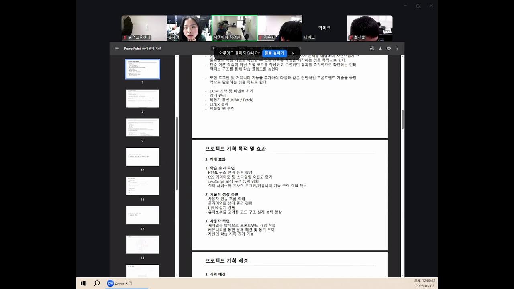
Task: Select participant video 홍세정
Action: tap(189, 28)
